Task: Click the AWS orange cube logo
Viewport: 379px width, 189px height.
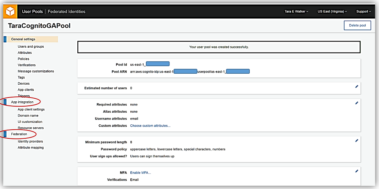Action: [x=10, y=11]
